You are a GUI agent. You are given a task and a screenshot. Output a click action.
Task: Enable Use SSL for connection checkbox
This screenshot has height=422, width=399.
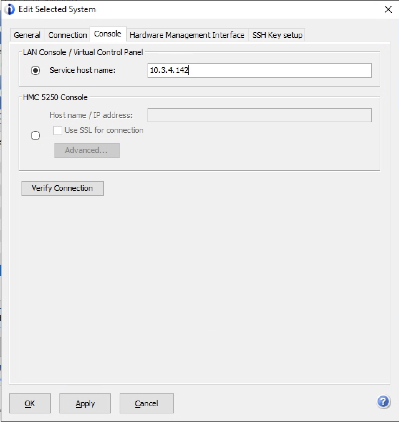pos(58,131)
